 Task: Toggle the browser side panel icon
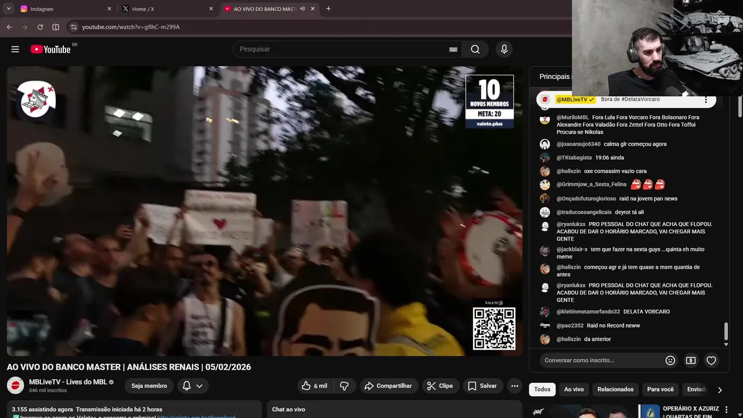click(56, 27)
